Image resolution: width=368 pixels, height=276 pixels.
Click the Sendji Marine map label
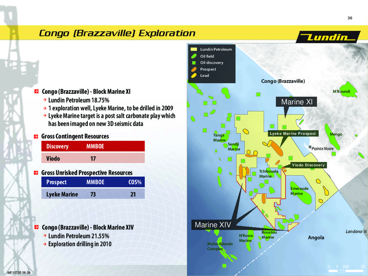pos(234,147)
